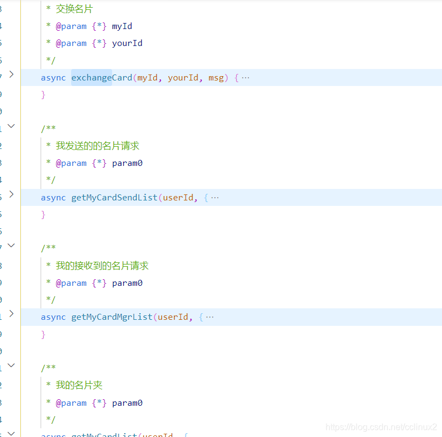
Task: Expand folded getMyCardSendList function chevron
Action: point(11,194)
